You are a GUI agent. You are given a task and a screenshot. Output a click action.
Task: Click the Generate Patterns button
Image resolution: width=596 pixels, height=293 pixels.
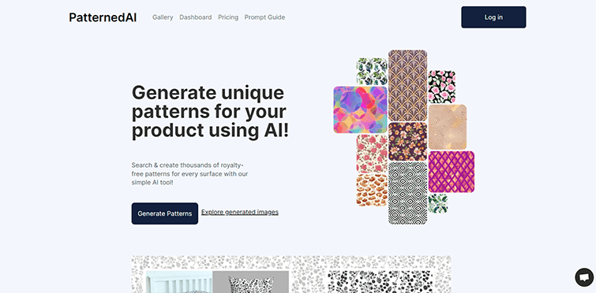164,213
